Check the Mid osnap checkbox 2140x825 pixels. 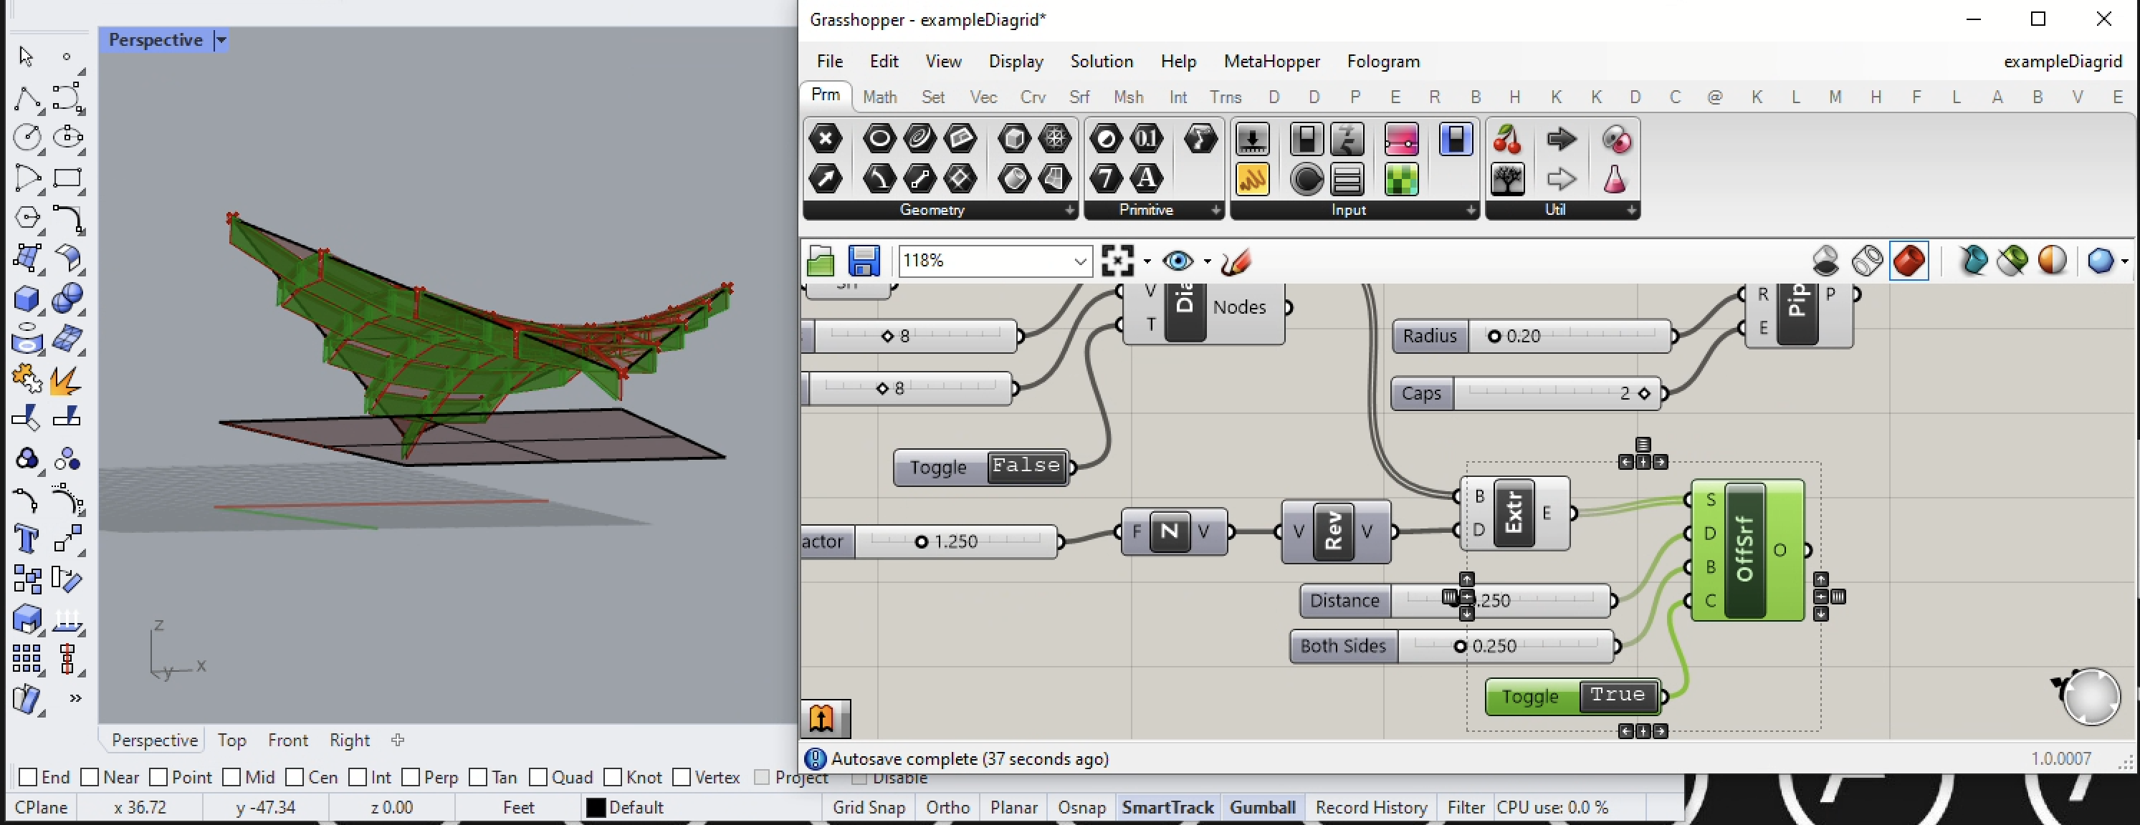(x=231, y=777)
